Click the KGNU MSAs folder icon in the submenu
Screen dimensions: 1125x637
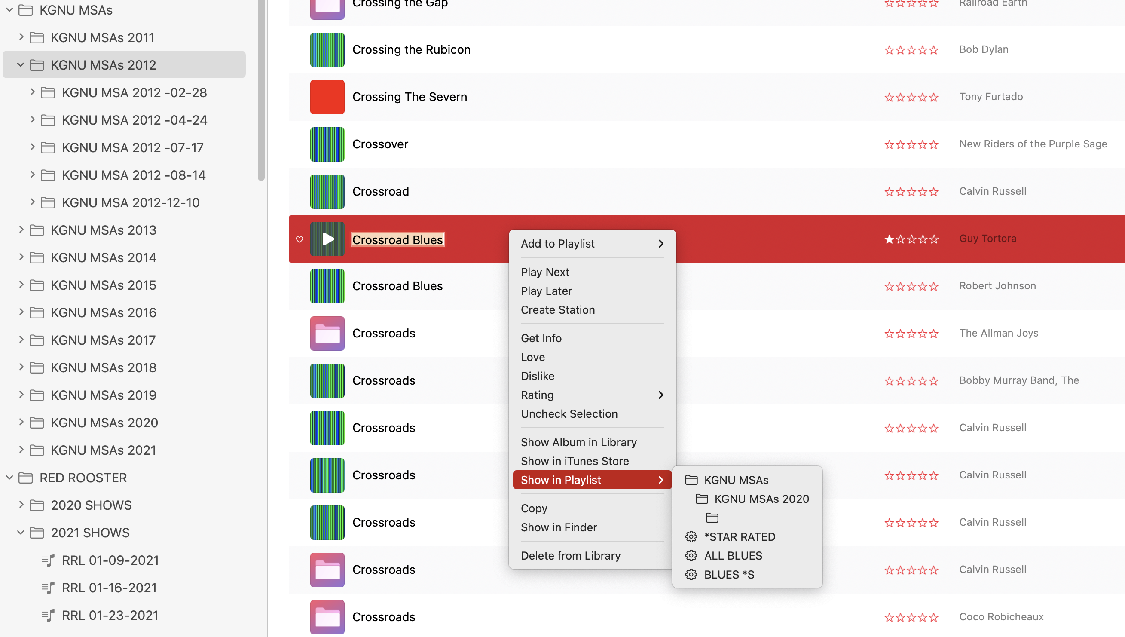691,480
